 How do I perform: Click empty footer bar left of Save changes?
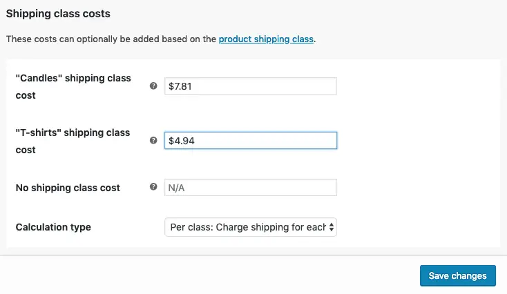(x=210, y=275)
